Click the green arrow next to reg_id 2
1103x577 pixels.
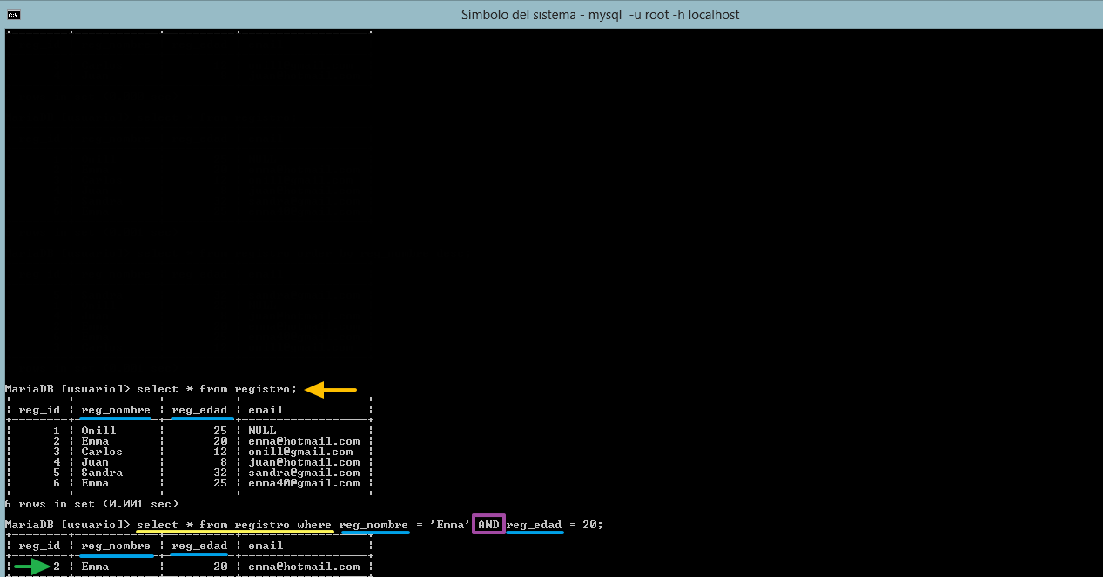coord(31,567)
